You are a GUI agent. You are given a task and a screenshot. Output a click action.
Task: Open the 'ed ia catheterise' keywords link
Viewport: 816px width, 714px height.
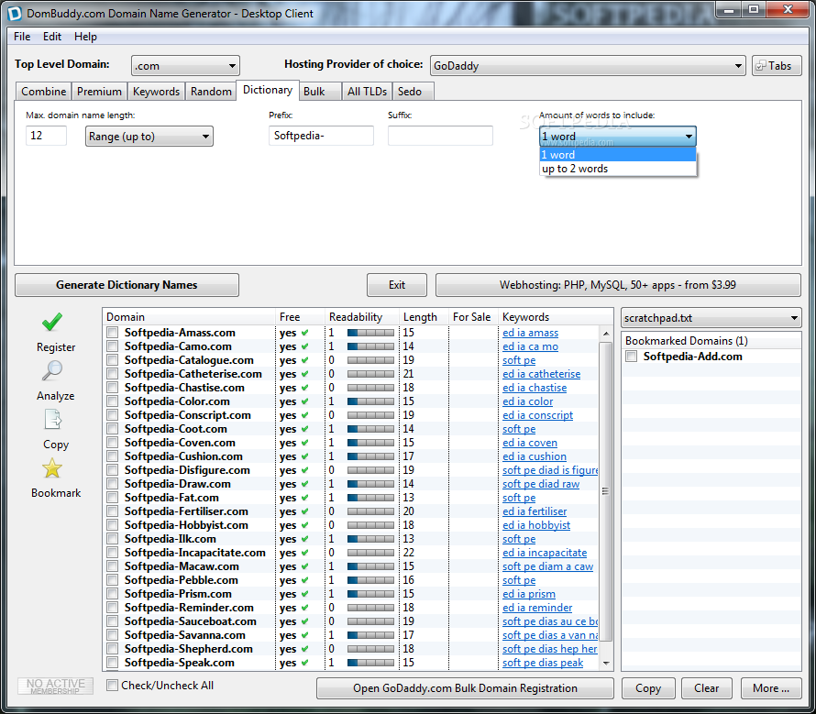point(541,374)
